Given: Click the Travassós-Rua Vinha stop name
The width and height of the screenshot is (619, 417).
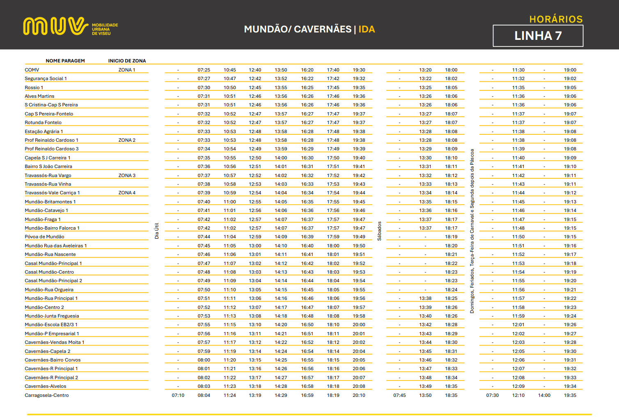Looking at the screenshot, I should point(48,184).
